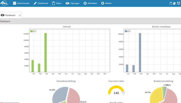Image resolution: width=181 pixels, height=103 pixels.
Task: Click the Aug month label in Bruto resultaat chart
Action: tap(174, 74)
